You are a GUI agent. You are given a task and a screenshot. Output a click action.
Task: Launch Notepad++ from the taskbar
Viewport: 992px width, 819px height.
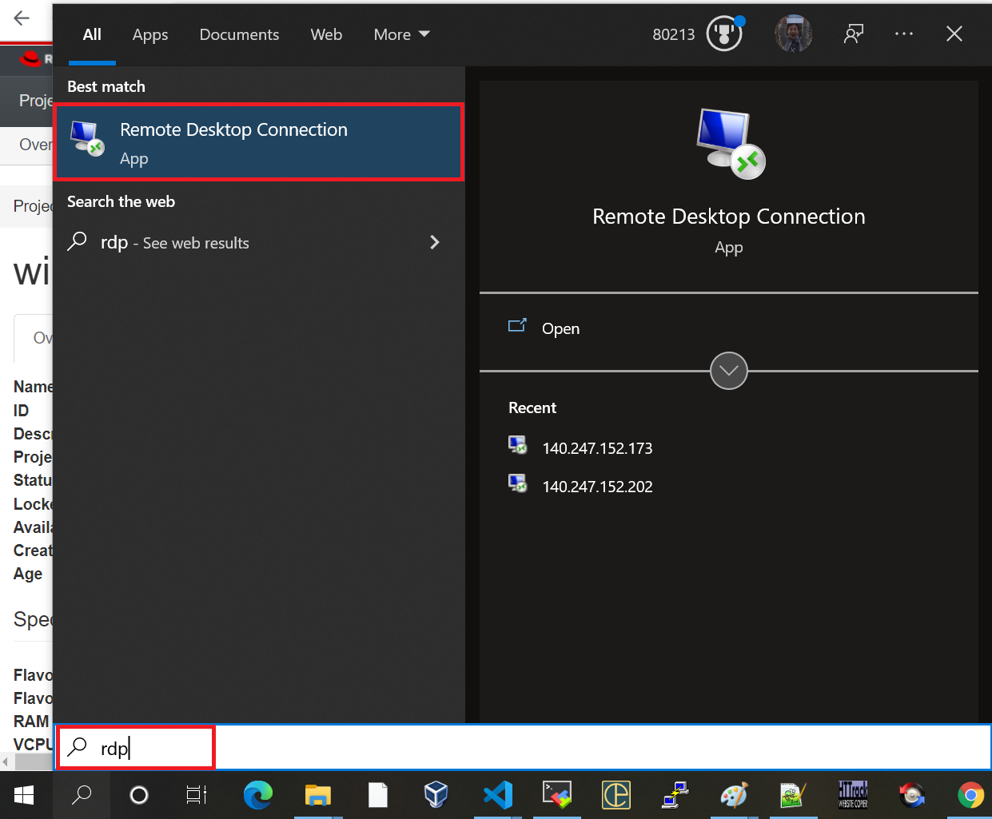(x=793, y=795)
